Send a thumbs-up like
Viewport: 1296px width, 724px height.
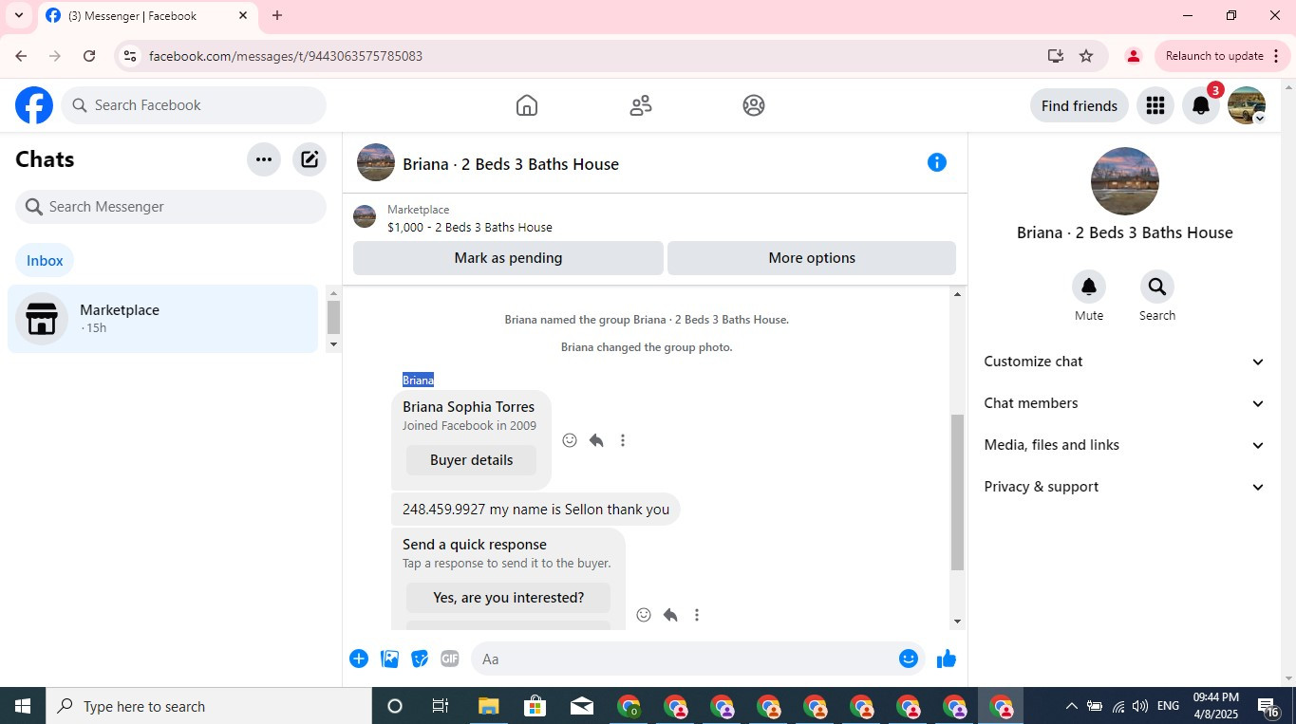(x=947, y=659)
